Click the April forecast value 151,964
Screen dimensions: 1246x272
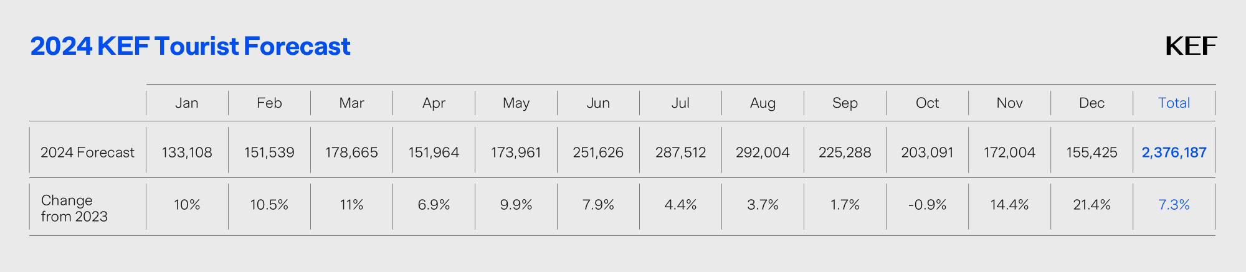pos(434,152)
